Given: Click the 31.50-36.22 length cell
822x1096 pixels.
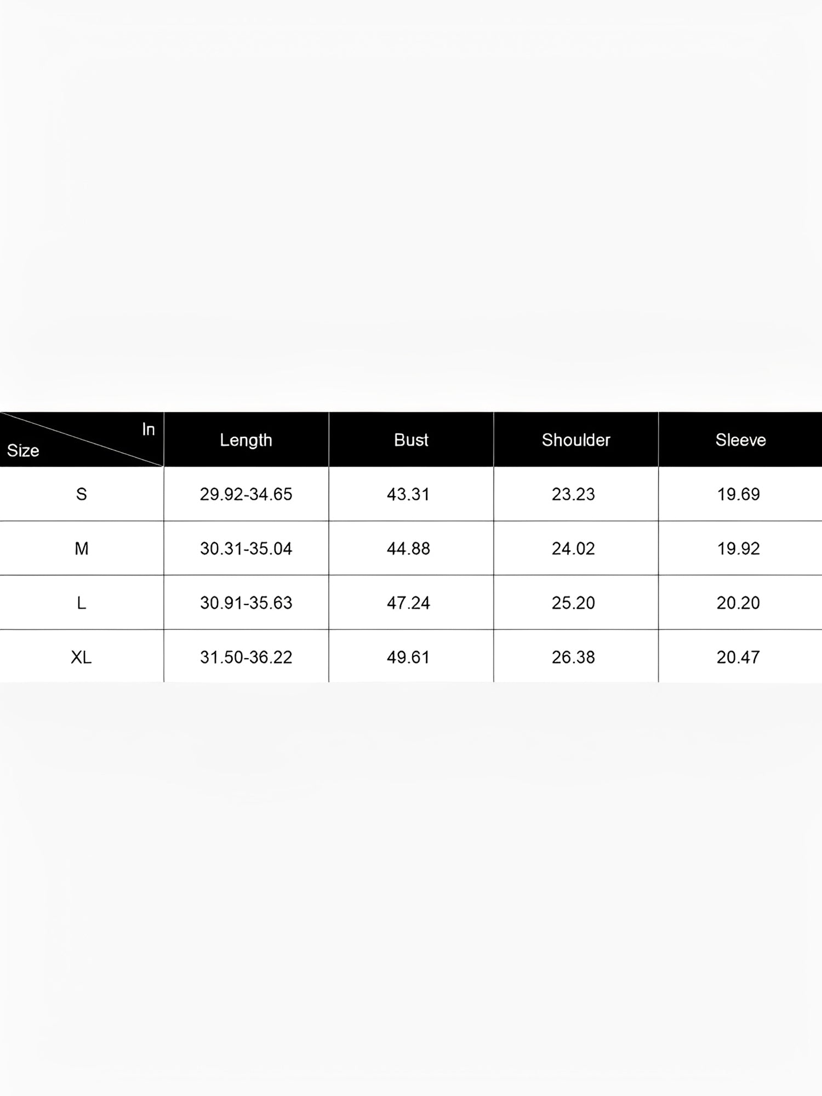Looking at the screenshot, I should [x=246, y=657].
